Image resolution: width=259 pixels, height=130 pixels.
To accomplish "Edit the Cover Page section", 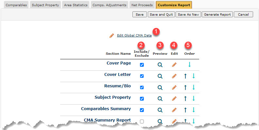I will (x=174, y=65).
